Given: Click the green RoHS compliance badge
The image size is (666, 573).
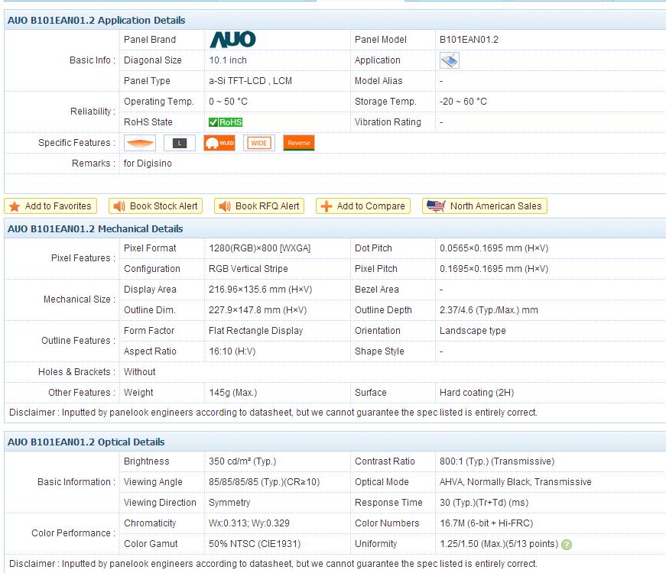Looking at the screenshot, I should tap(226, 122).
